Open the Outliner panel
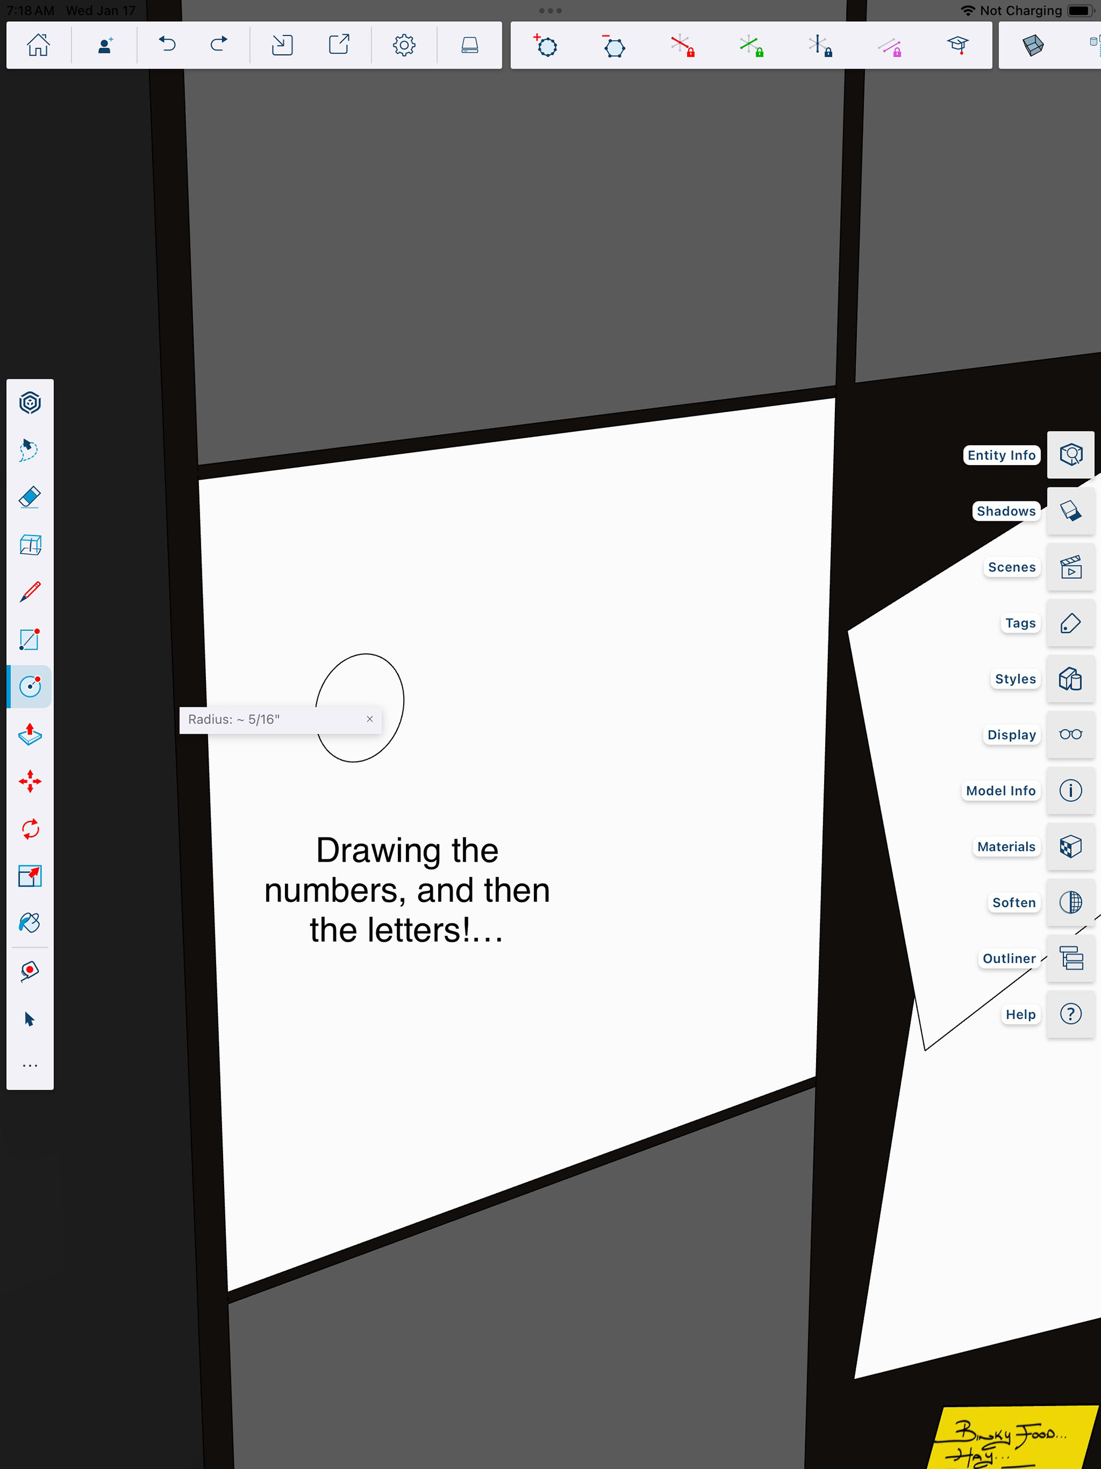 coord(1070,958)
